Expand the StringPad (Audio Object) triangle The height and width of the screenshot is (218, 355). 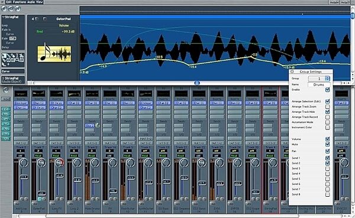coord(3,78)
